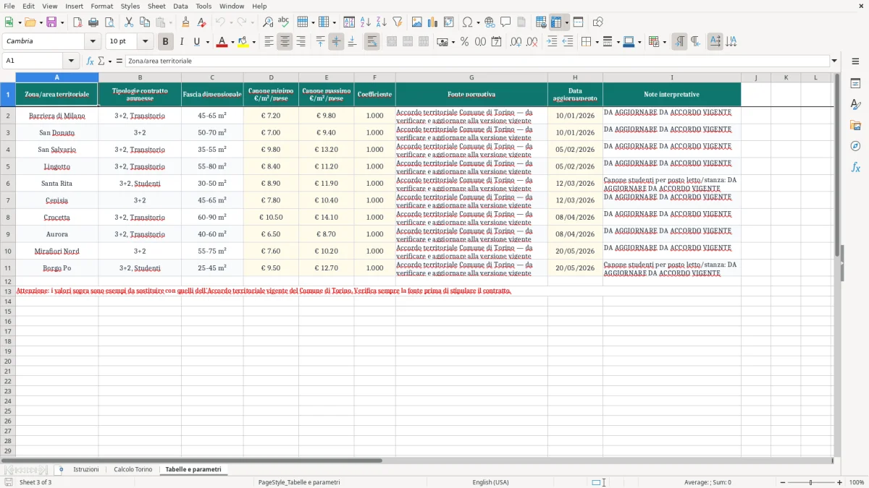Adjust the zoom slider handle
Viewport: 869px width, 488px height.
click(811, 482)
